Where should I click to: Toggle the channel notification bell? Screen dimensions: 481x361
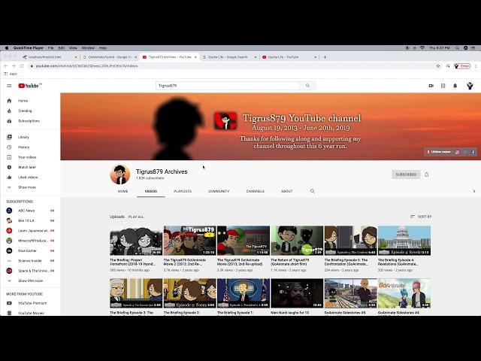pos(426,174)
